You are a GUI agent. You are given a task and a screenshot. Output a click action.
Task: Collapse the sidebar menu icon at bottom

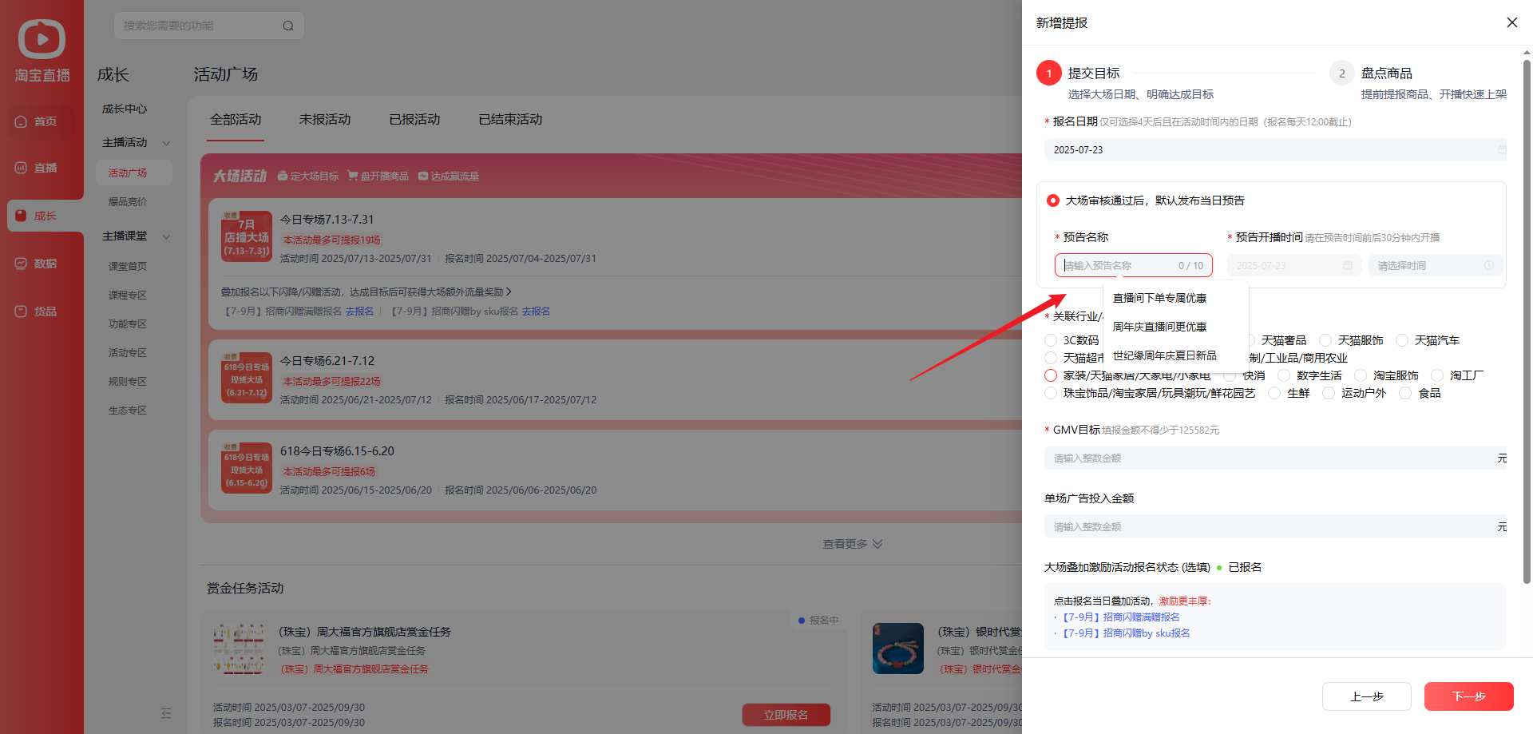coord(166,712)
